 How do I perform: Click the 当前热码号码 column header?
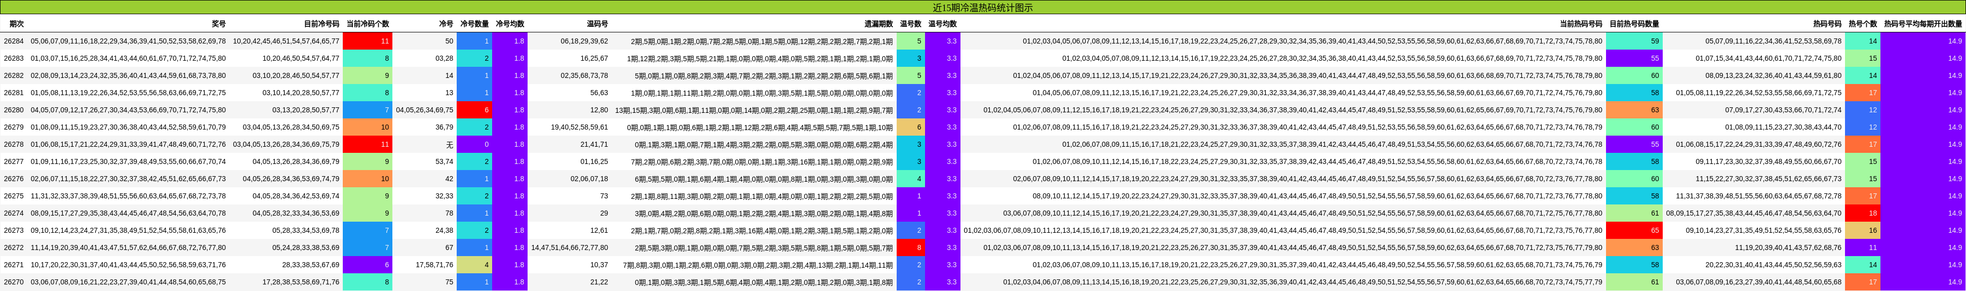(1581, 24)
